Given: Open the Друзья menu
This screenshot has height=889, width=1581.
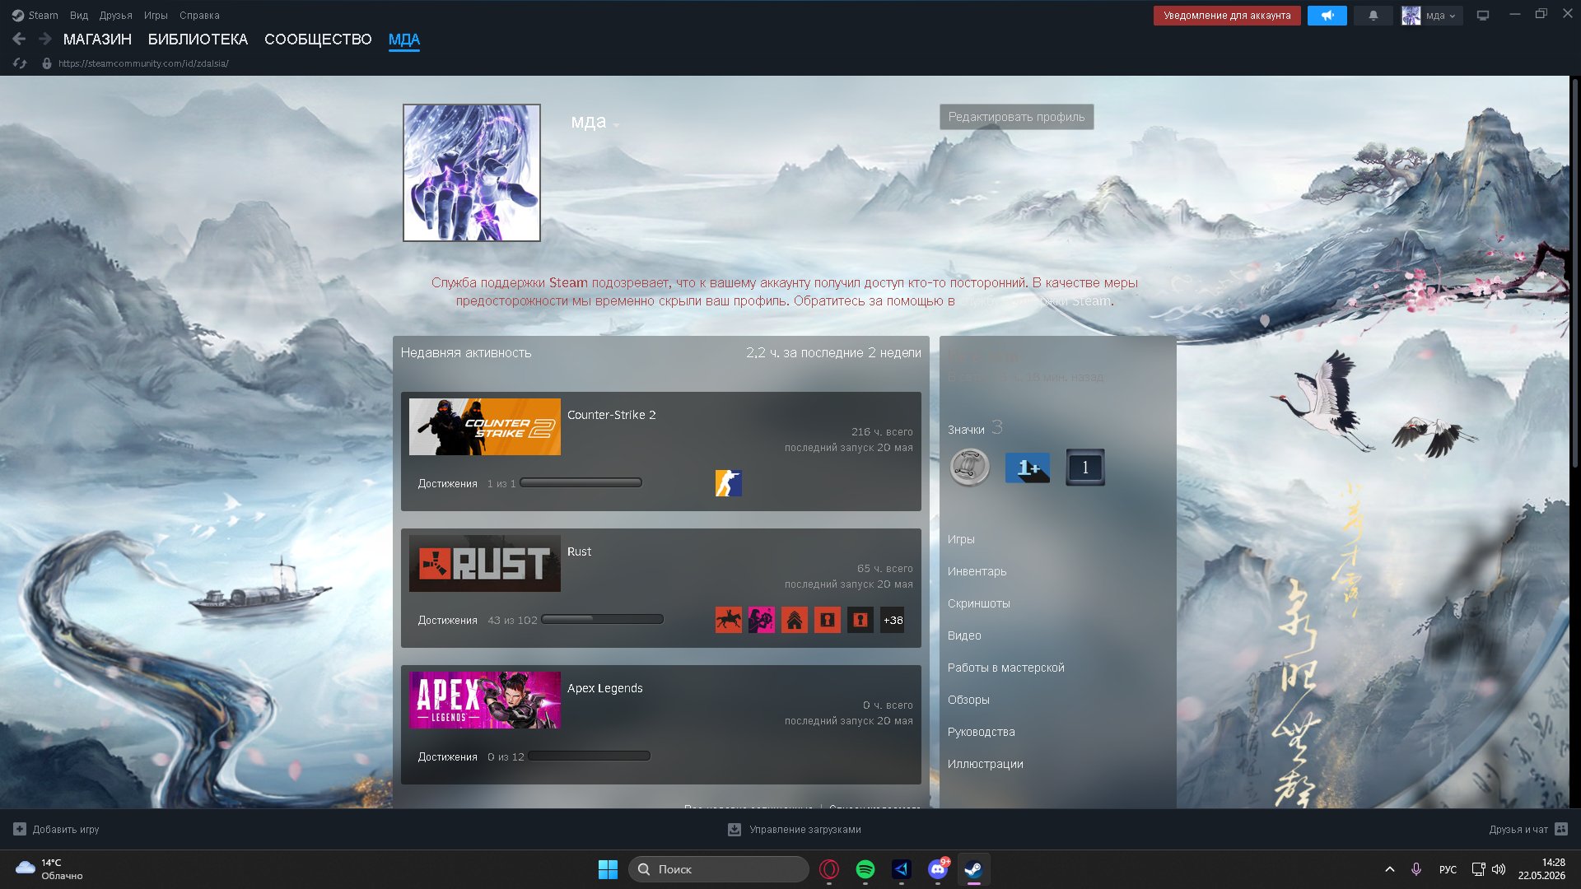Looking at the screenshot, I should 115,16.
